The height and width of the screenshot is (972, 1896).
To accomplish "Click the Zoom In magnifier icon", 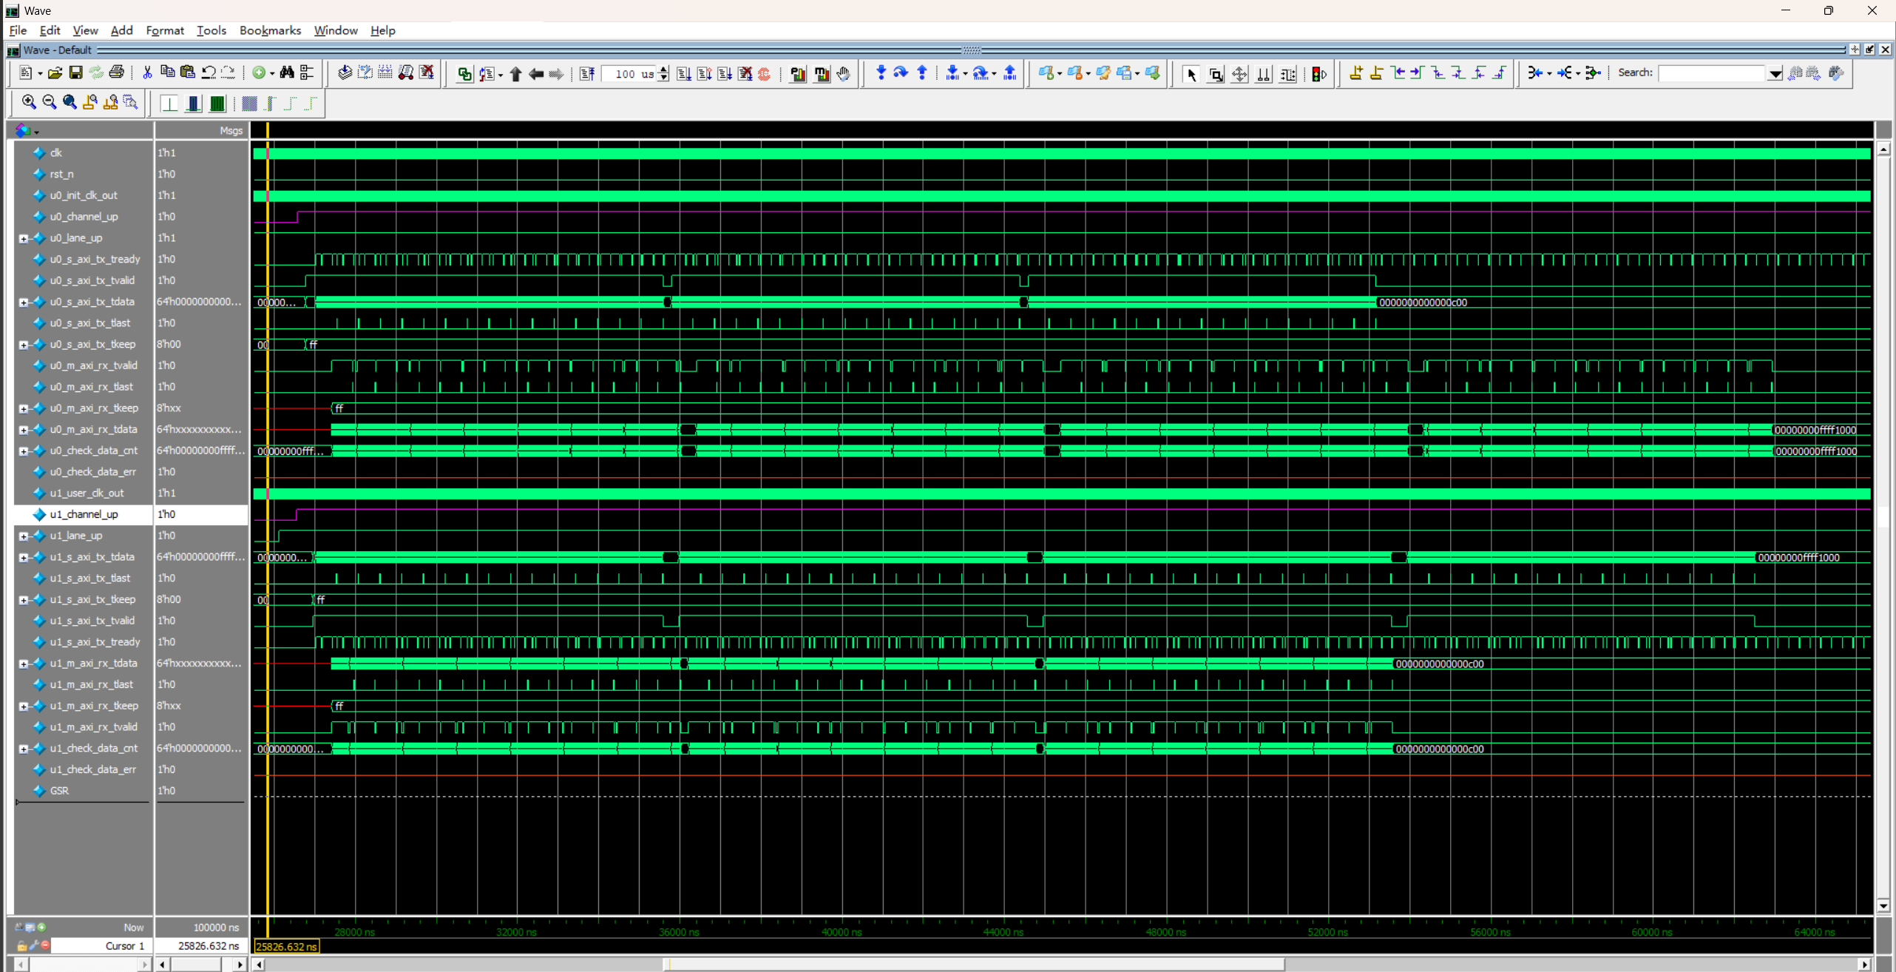I will [x=29, y=103].
